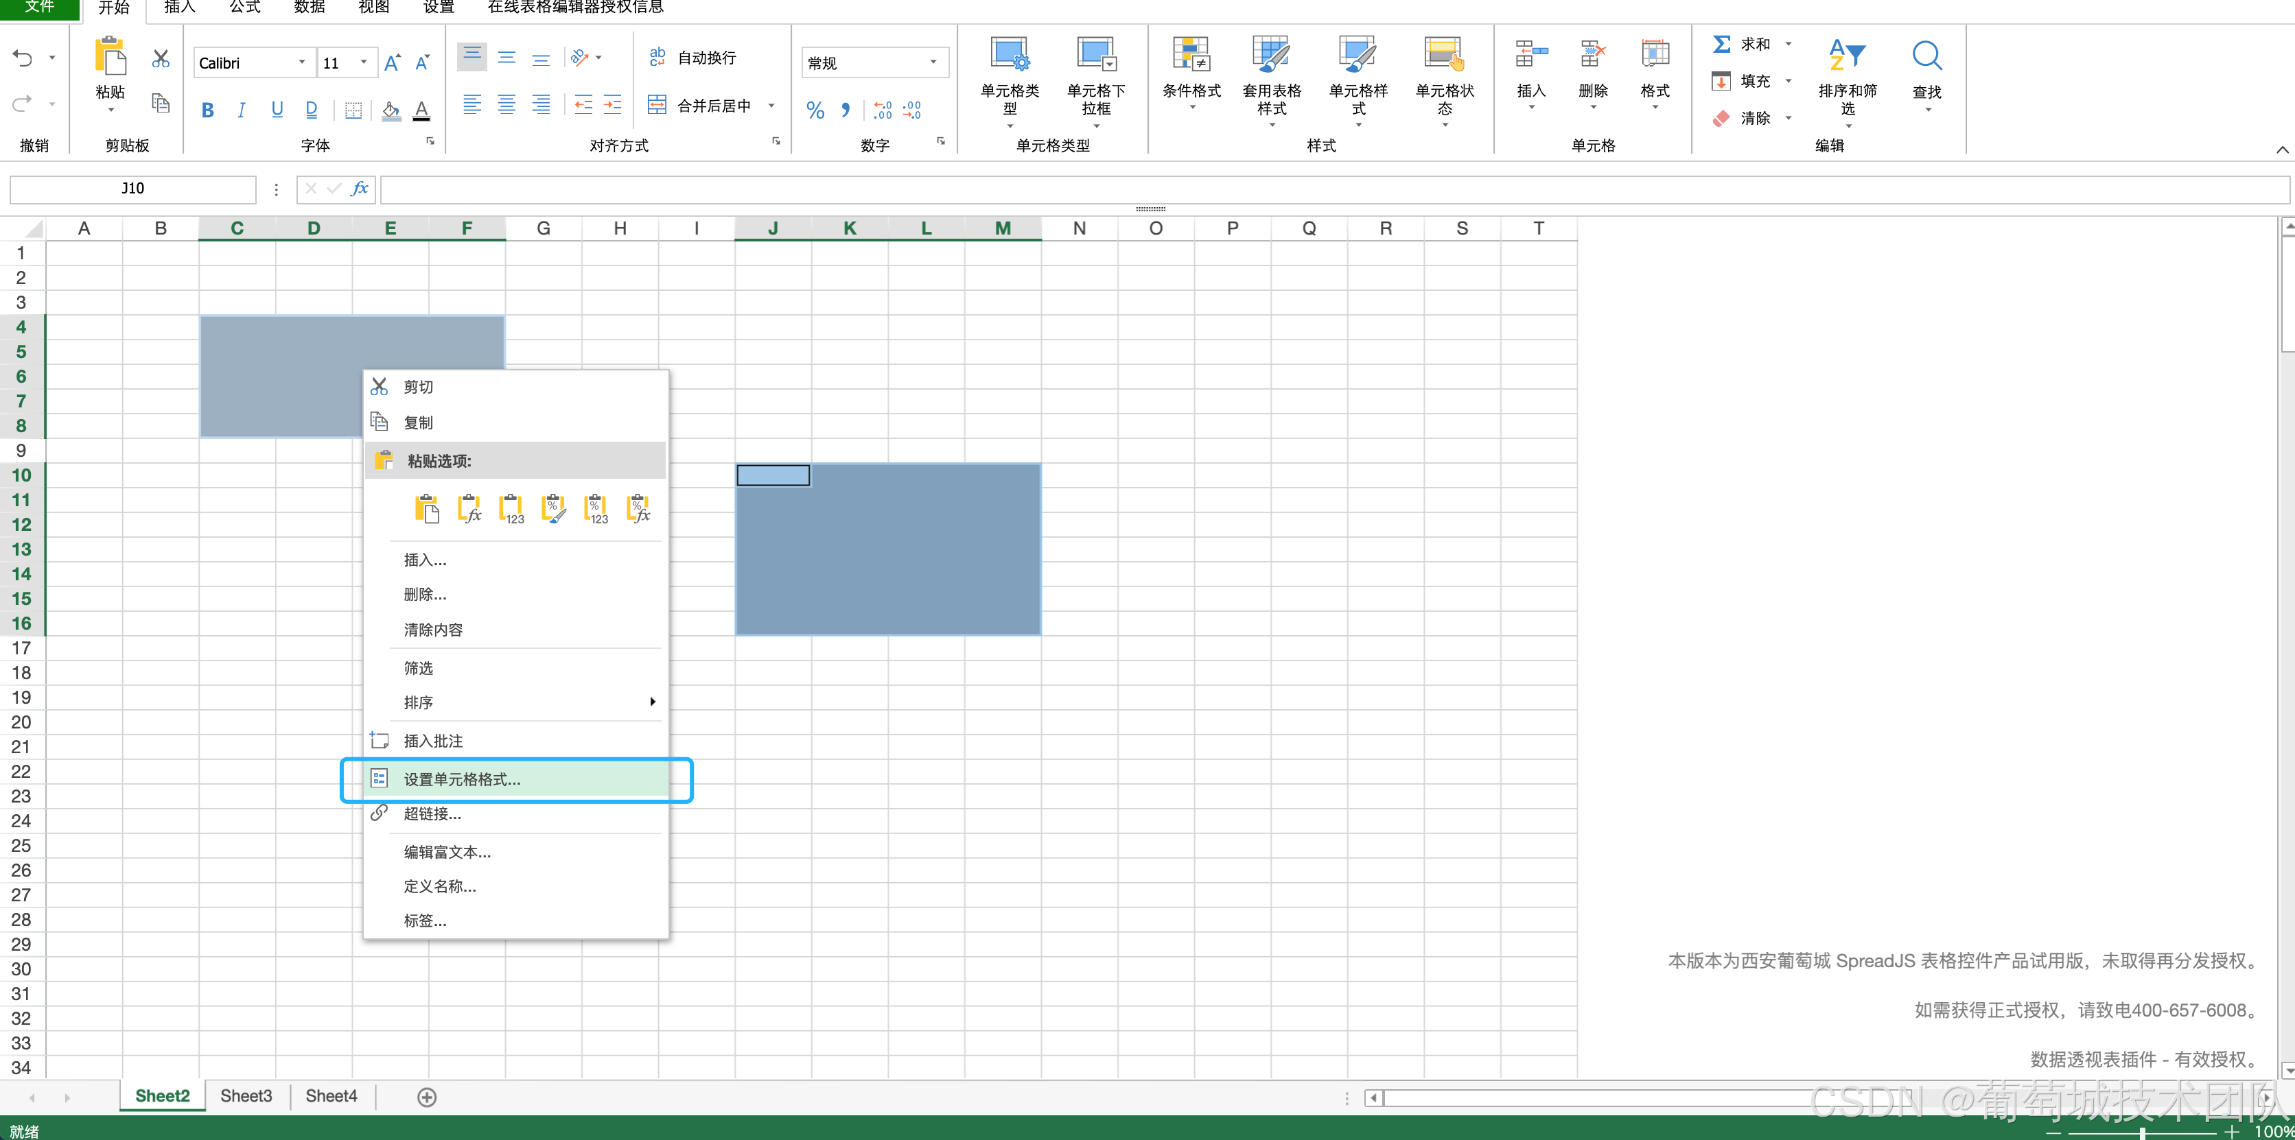The width and height of the screenshot is (2295, 1140).
Task: Toggle auto wrap text (自动换行)
Action: point(694,58)
